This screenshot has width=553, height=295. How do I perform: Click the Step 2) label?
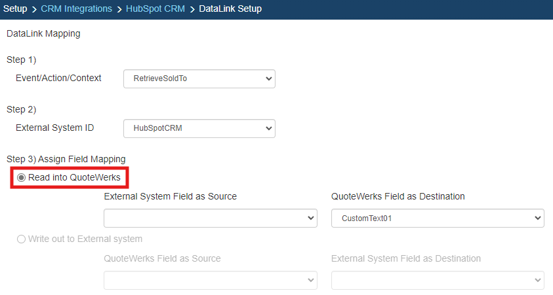tap(21, 109)
